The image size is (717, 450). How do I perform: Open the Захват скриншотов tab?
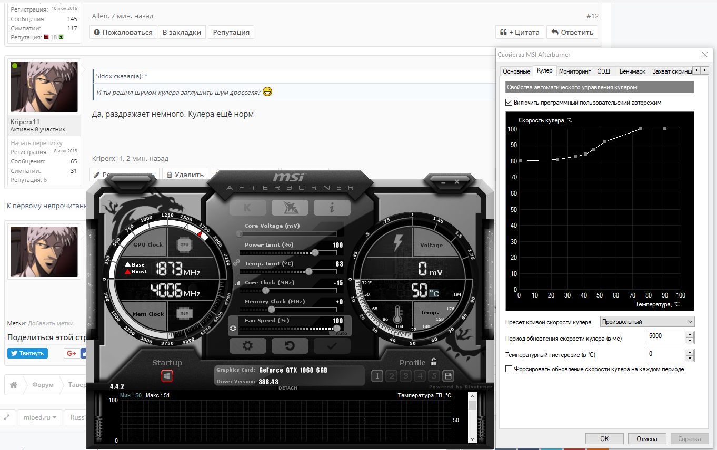pyautogui.click(x=671, y=71)
